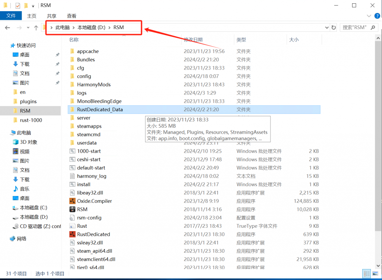Switch to details view in status bar
This screenshot has width=382, height=280.
tap(367, 273)
